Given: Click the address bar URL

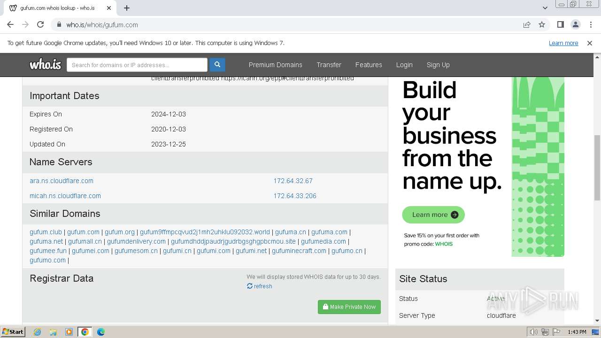Looking at the screenshot, I should click(102, 25).
